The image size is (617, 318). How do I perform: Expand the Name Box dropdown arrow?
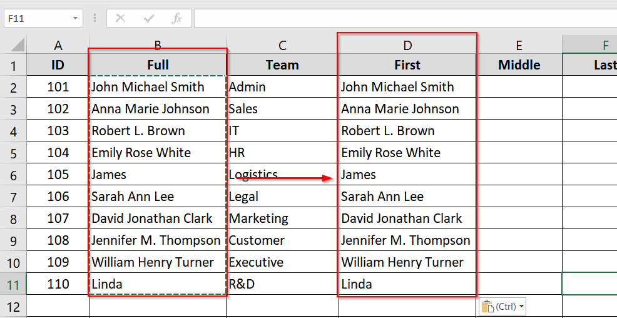pyautogui.click(x=75, y=19)
